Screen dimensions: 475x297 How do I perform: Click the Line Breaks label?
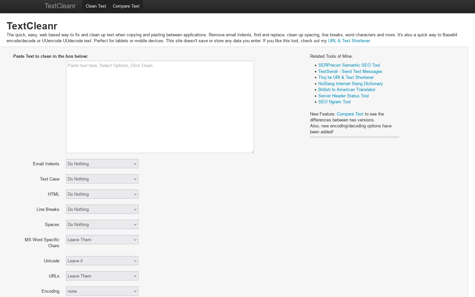(48, 210)
